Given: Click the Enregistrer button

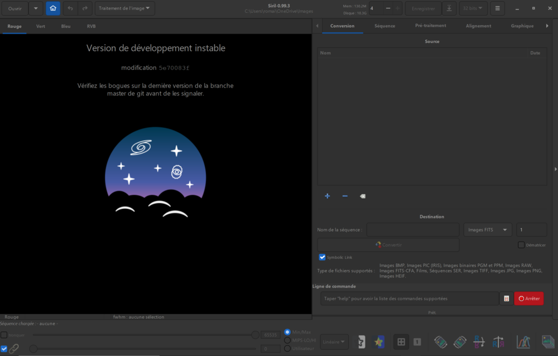Looking at the screenshot, I should point(423,8).
